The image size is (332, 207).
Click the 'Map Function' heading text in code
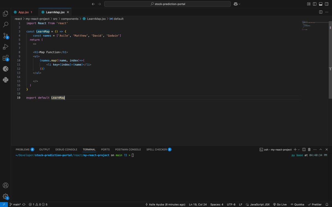pos(50,52)
